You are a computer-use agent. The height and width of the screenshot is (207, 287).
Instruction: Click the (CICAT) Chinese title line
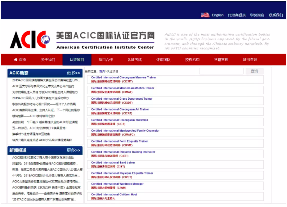click(x=112, y=113)
